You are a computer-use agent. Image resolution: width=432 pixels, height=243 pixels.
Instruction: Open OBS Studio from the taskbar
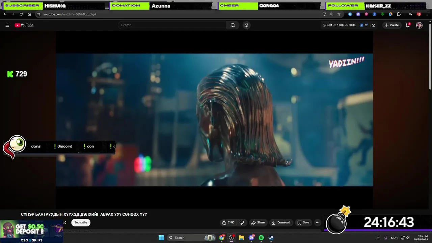click(x=232, y=238)
